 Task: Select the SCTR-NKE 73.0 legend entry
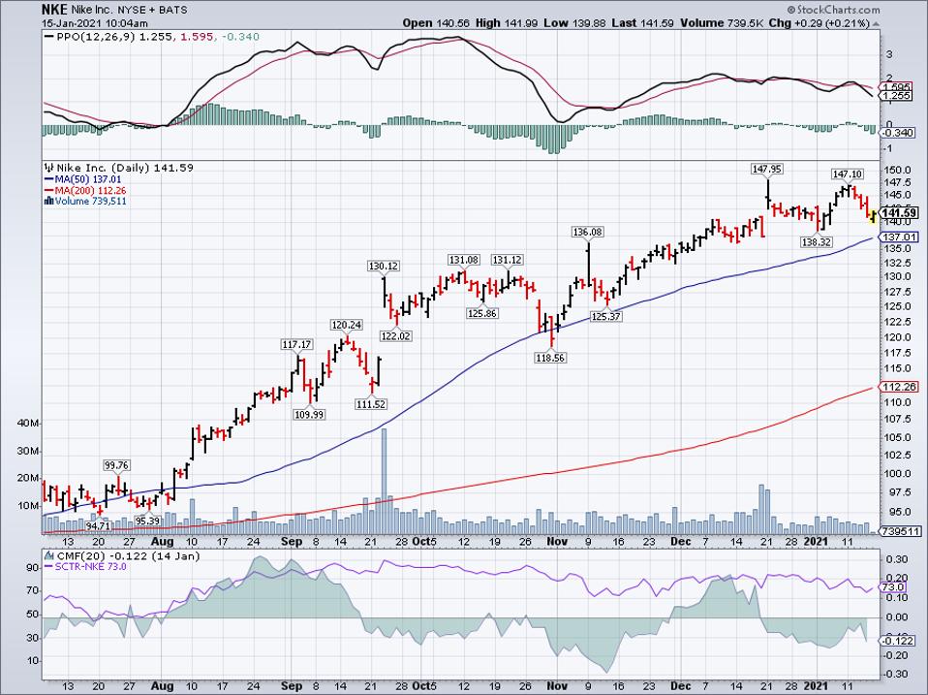(x=90, y=566)
